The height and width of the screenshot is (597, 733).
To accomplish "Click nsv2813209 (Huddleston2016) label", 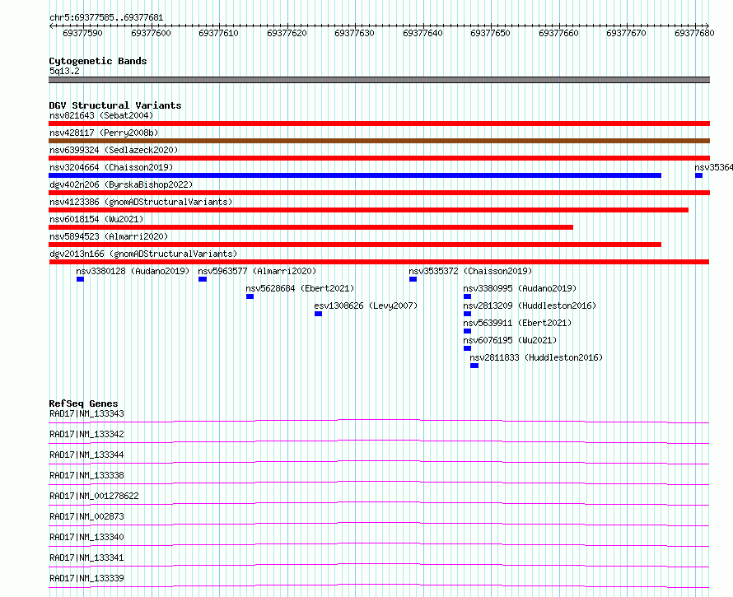I will pos(530,305).
